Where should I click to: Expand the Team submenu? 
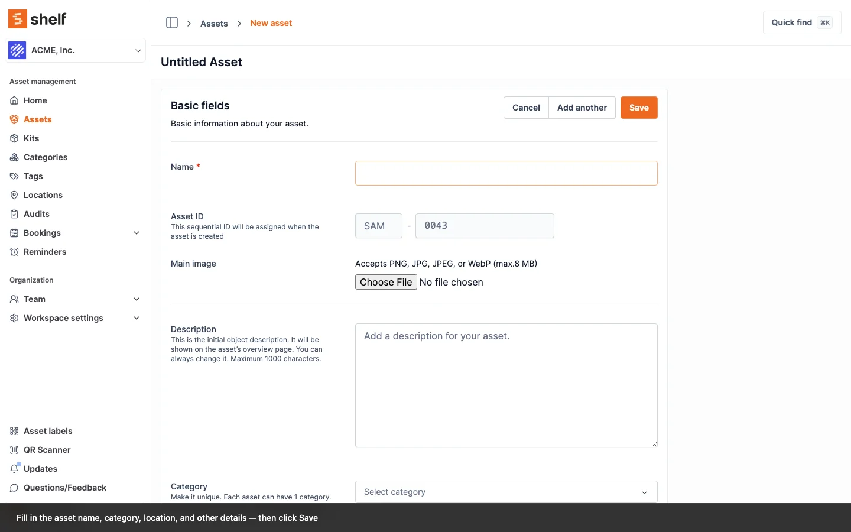137,299
